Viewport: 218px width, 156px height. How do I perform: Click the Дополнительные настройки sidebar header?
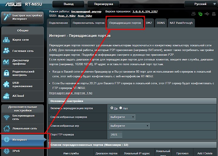23,109
